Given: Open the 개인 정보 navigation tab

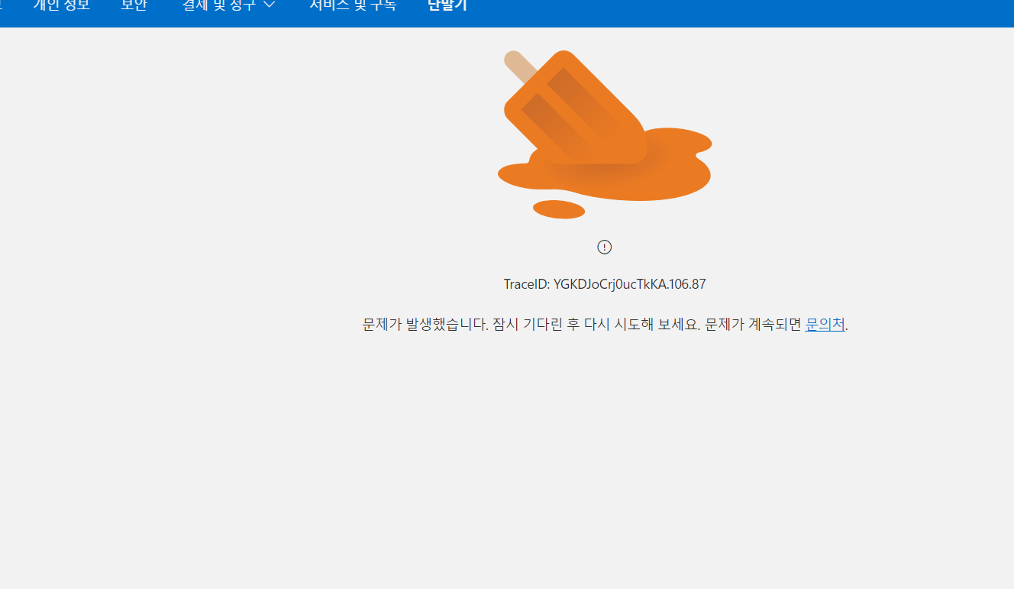Looking at the screenshot, I should pyautogui.click(x=62, y=5).
